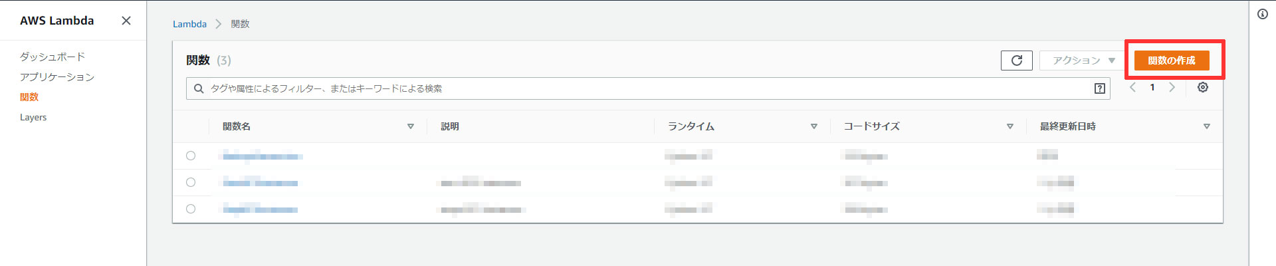Sort by ランタイム column arrow
The width and height of the screenshot is (1276, 266).
point(813,126)
